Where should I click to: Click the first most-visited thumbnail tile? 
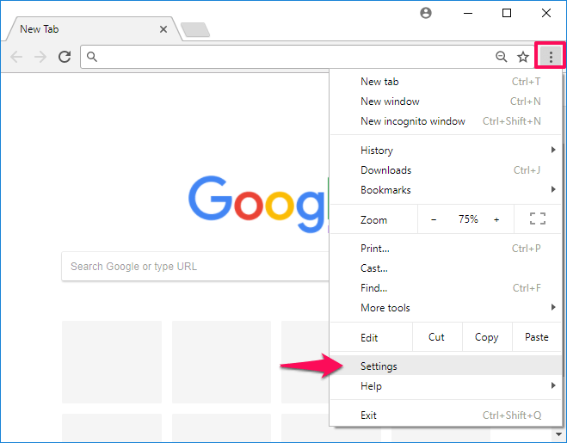(112, 362)
